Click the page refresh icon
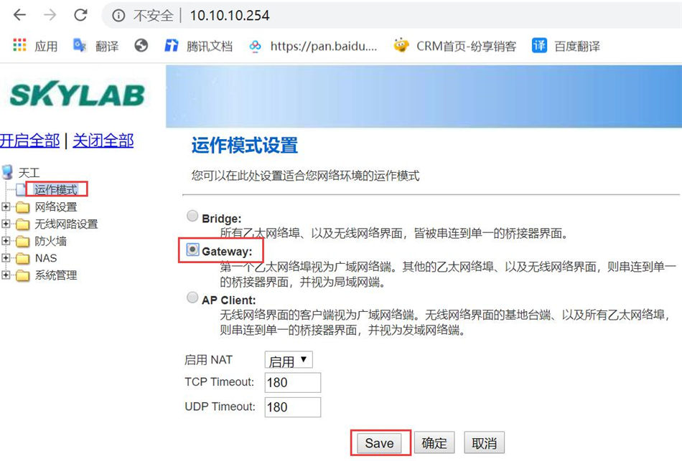682x461 pixels. click(x=81, y=14)
